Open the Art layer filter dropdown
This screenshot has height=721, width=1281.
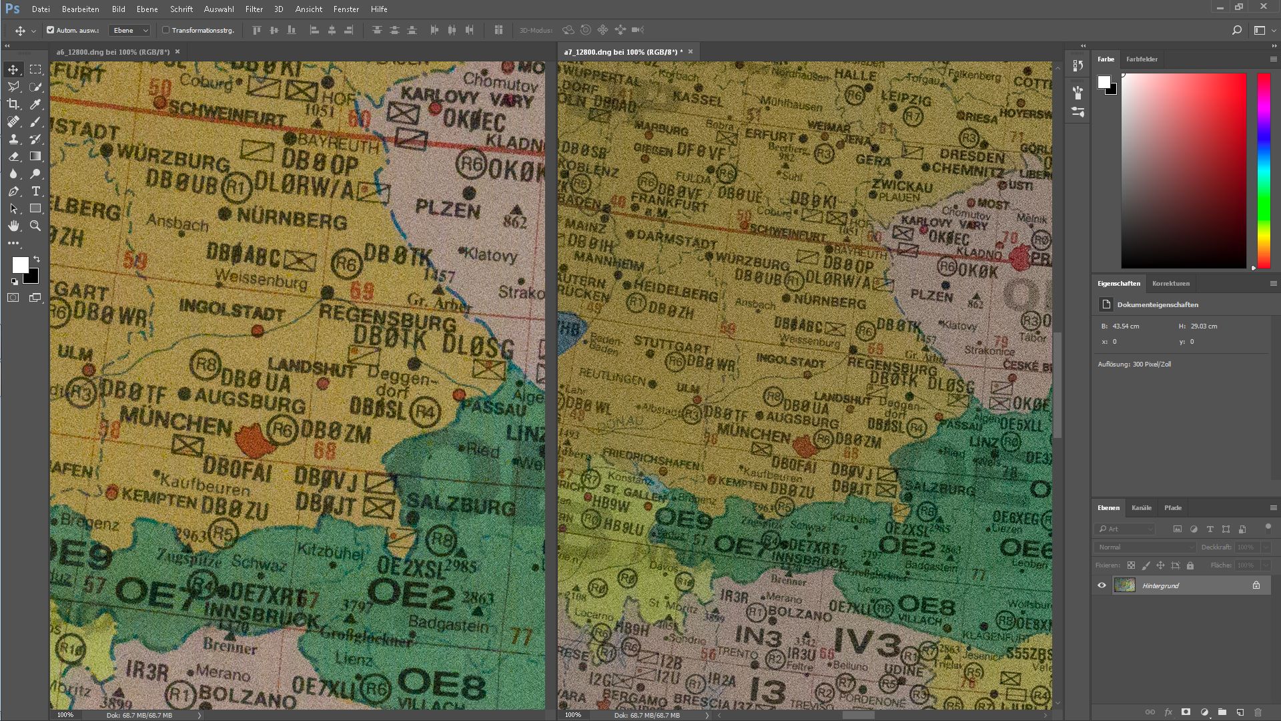click(1124, 529)
